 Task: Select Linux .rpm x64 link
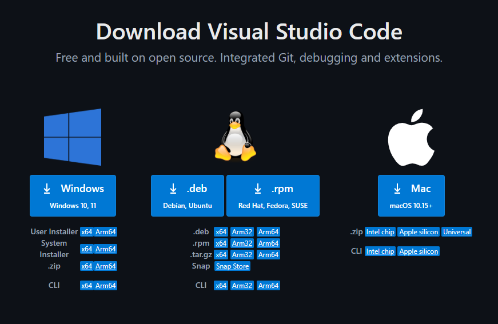coord(221,243)
